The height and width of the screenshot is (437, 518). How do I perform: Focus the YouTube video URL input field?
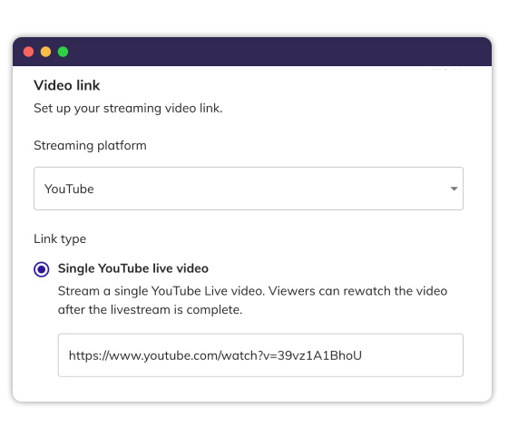(x=260, y=355)
